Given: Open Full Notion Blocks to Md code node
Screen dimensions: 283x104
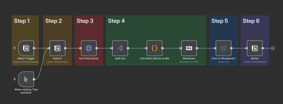Looking at the screenshot, I should pyautogui.click(x=154, y=48).
